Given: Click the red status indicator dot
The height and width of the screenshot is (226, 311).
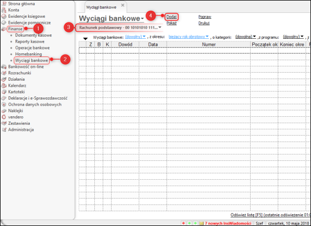Looking at the screenshot, I should 183,223.
